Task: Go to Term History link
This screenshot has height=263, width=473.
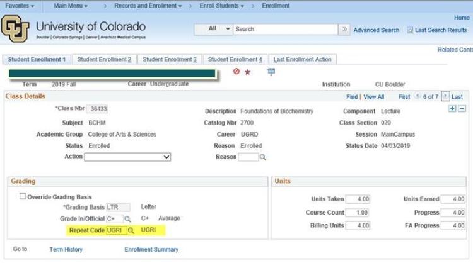Action: [66, 249]
